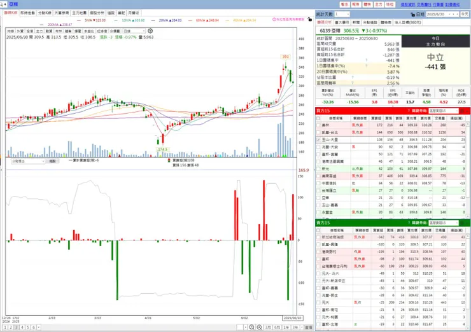The image size is (471, 332).
Task: Click the 外資 indicator button
Action: 20,31
